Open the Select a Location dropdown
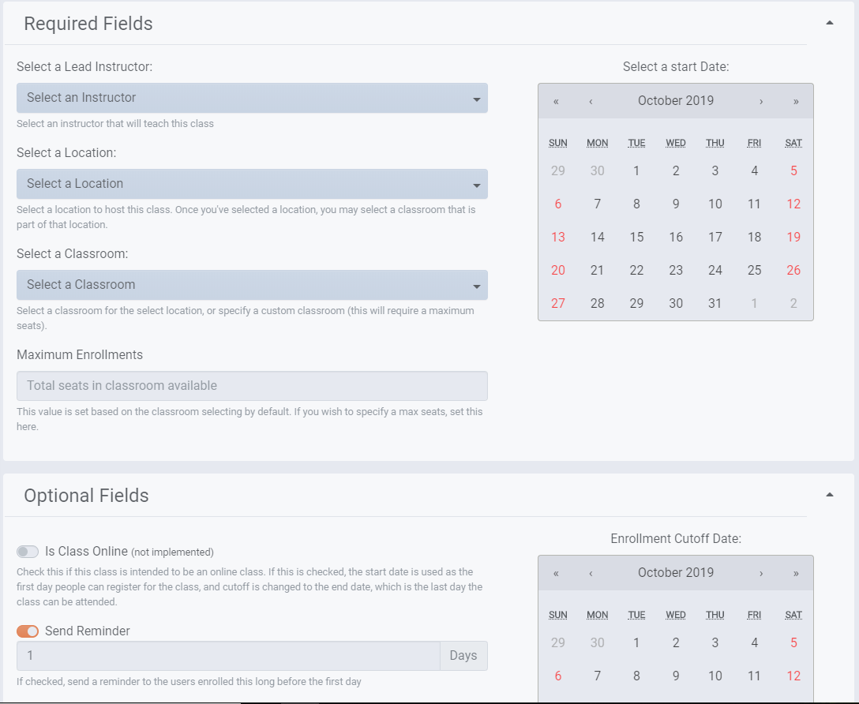The height and width of the screenshot is (704, 859). click(252, 184)
